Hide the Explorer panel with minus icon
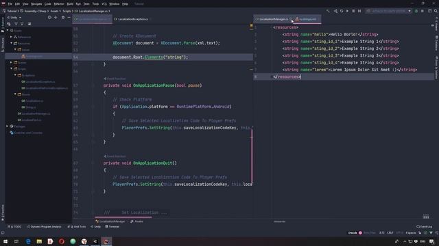 coord(69,17)
